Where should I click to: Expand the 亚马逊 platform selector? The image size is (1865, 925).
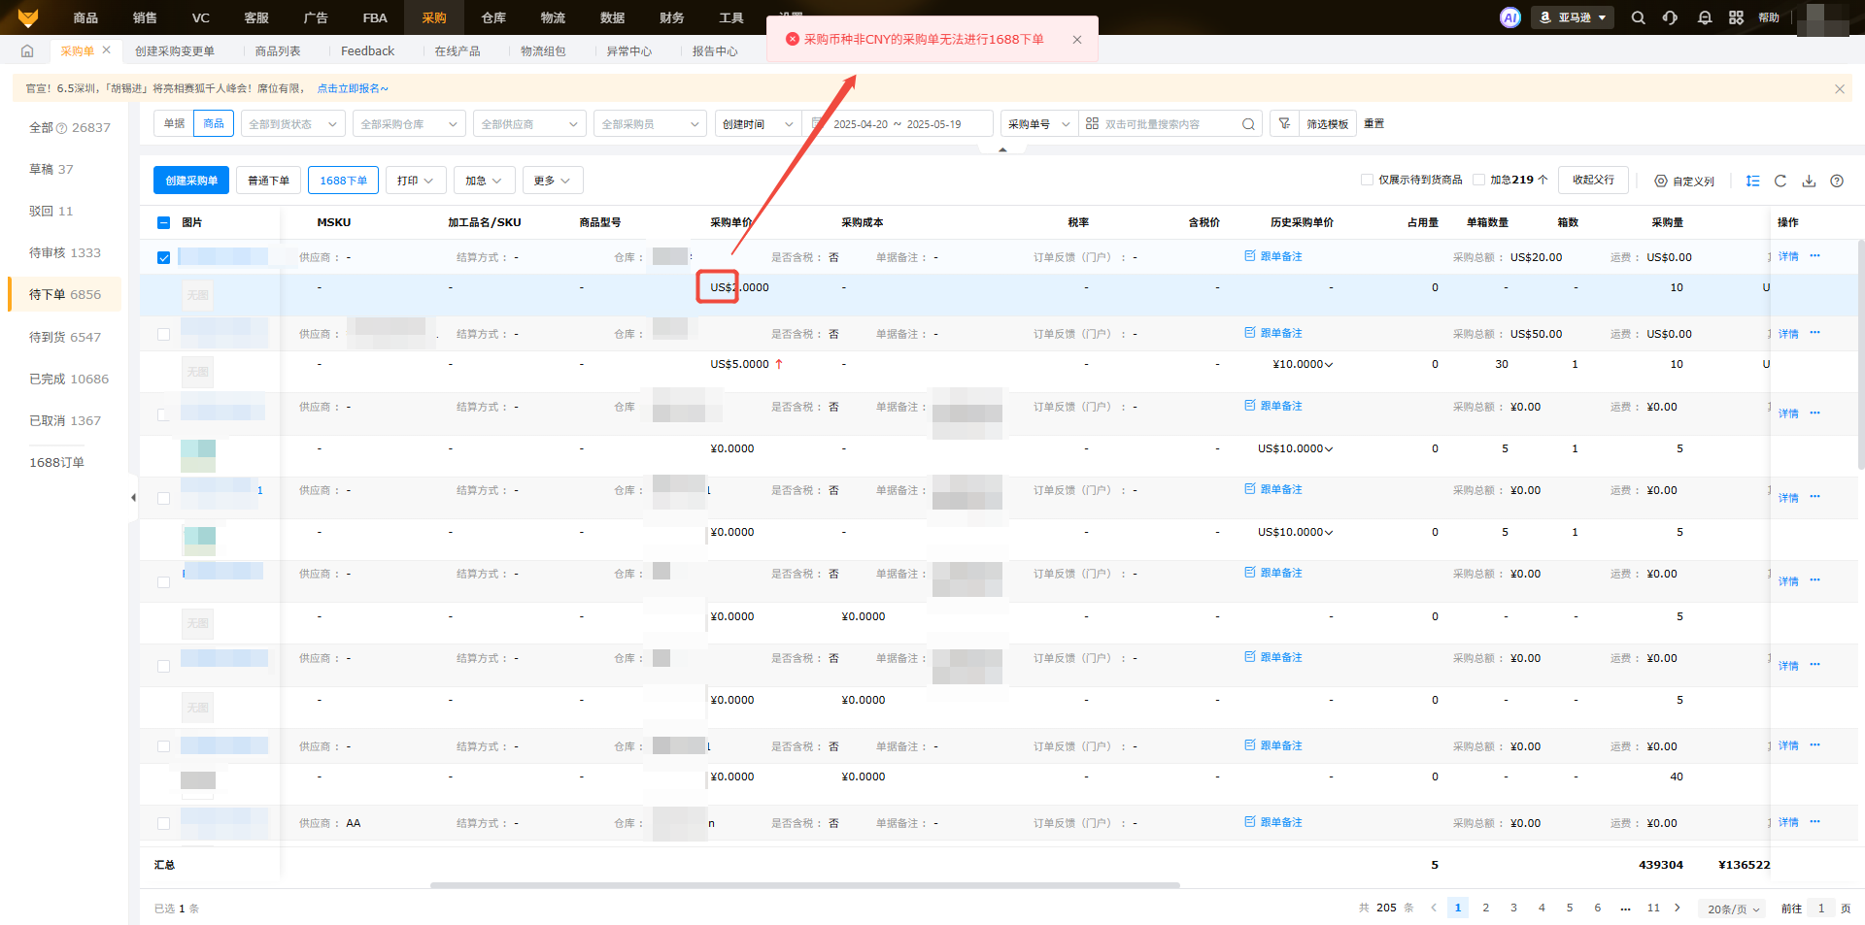click(1573, 17)
